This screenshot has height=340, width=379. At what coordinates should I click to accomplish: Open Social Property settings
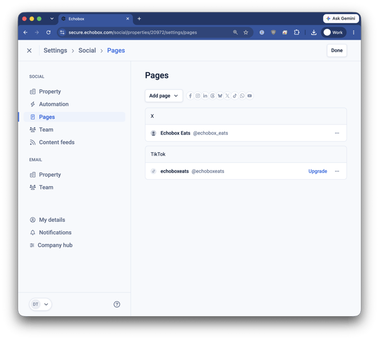pyautogui.click(x=45, y=92)
